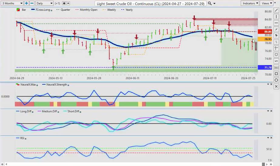Collapse the RSI panel with its arrow
280x166 pixels.
coord(268,138)
